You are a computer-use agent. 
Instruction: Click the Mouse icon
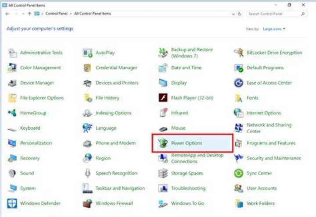click(163, 129)
